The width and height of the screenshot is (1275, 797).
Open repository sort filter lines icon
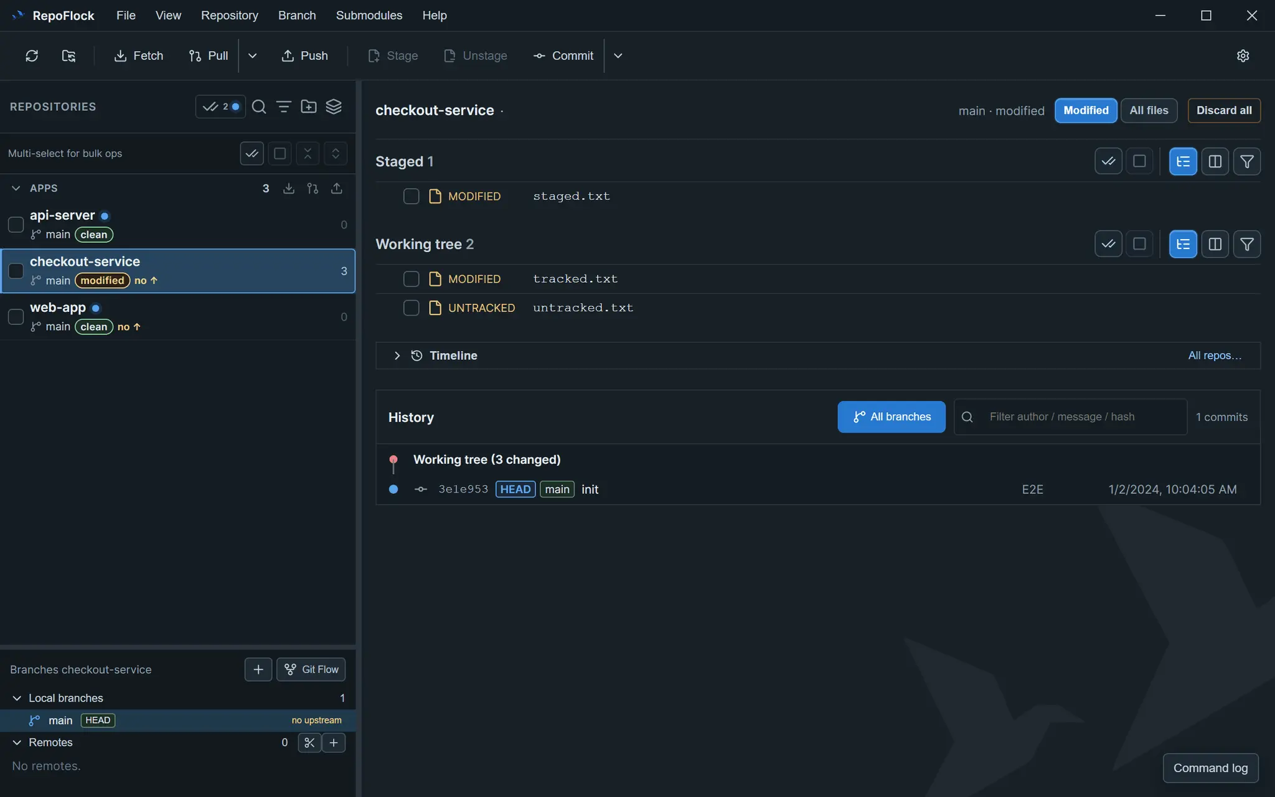tap(284, 106)
